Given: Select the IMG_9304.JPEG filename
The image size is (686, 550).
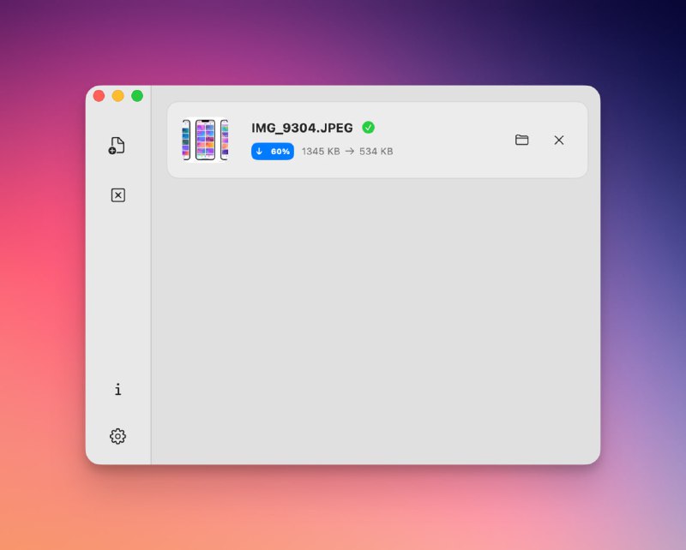Looking at the screenshot, I should tap(300, 127).
